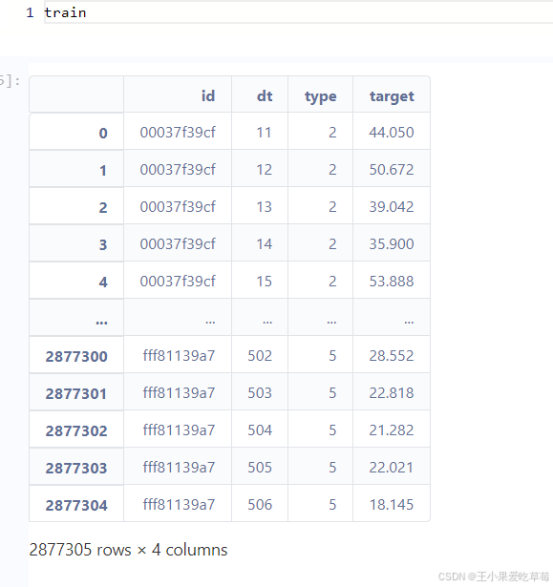Click the '2877305 rows × 4 columns' summary
Image resolution: width=553 pixels, height=587 pixels.
[129, 550]
